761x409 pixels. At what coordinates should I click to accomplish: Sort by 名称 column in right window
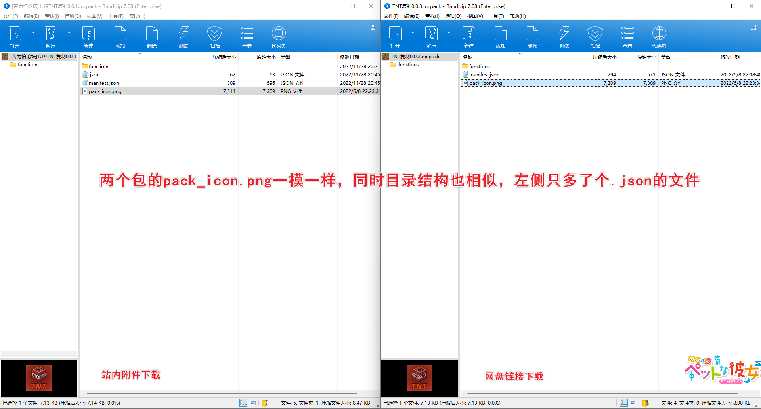(x=520, y=57)
